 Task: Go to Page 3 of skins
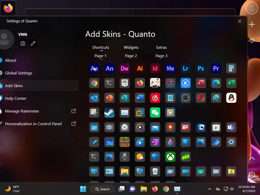point(161,56)
